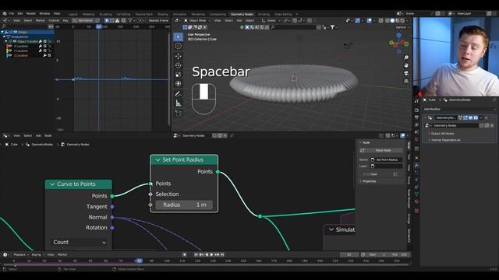Viewport: 499px width, 280px height.
Task: Expand the Internal Dependencies panel
Action: tap(445, 140)
